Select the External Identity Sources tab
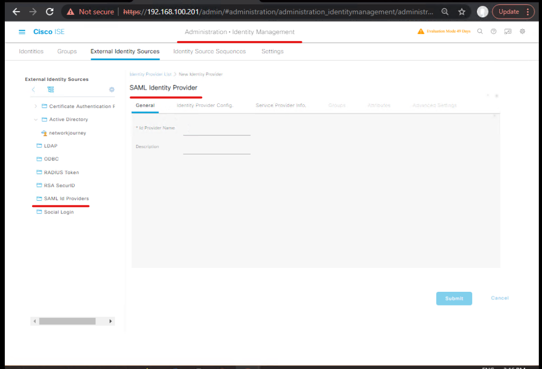This screenshot has width=542, height=369. tap(125, 52)
